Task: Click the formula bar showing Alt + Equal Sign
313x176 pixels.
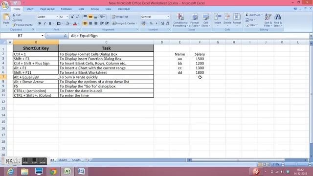Action: tap(189, 36)
